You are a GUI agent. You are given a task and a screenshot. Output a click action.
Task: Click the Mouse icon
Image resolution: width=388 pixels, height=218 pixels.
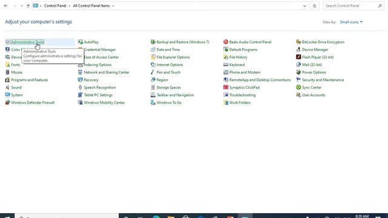[7, 73]
